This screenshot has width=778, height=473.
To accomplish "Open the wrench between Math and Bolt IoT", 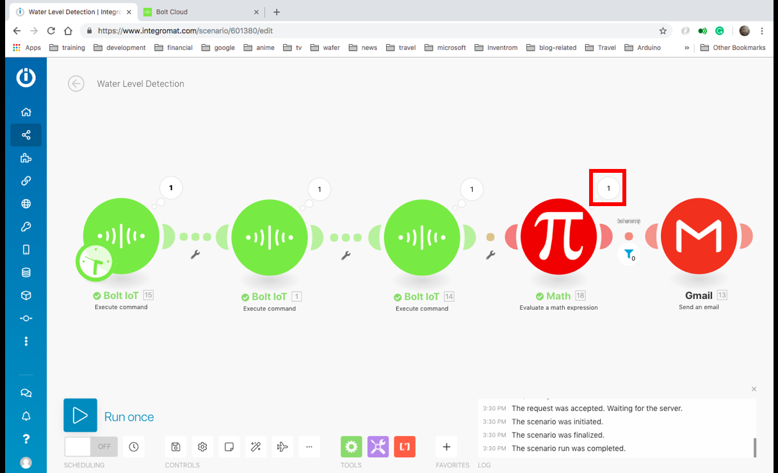I will point(490,254).
